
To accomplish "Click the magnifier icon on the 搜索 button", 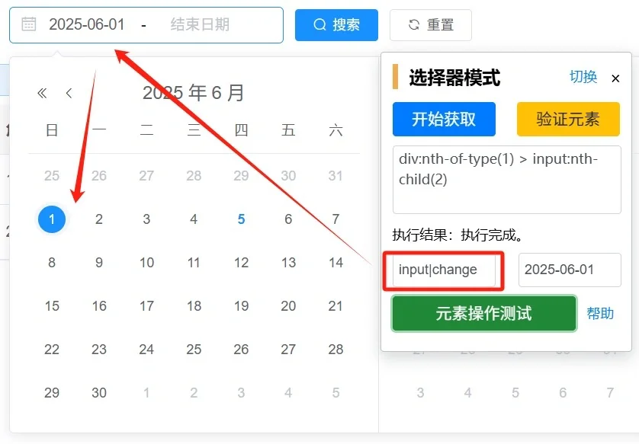I will [320, 24].
